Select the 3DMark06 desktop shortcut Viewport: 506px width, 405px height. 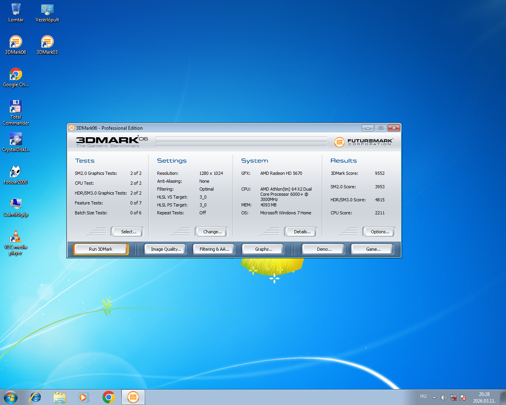(x=15, y=45)
